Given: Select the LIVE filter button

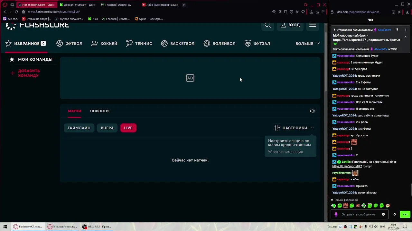Looking at the screenshot, I should tap(128, 128).
